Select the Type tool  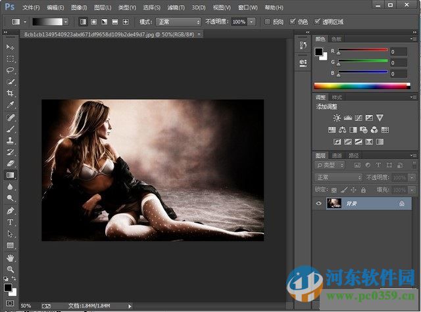tap(10, 223)
